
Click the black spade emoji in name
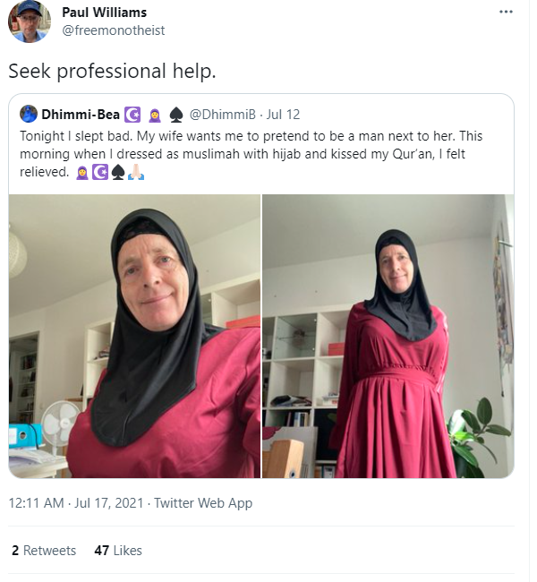pos(176,115)
